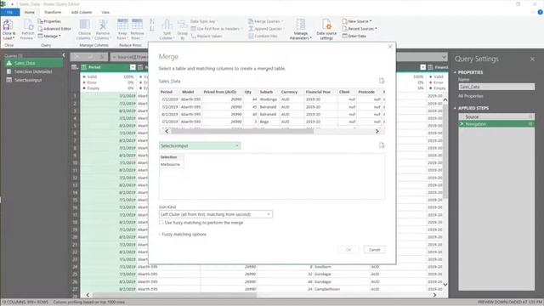Image resolution: width=544 pixels, height=306 pixels.
Task: Switch to the View tab
Action: (105, 12)
